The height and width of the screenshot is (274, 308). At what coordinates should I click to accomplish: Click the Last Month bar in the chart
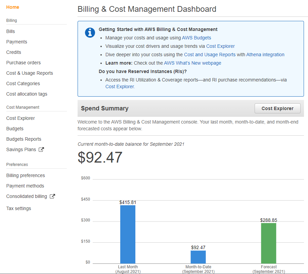click(128, 234)
